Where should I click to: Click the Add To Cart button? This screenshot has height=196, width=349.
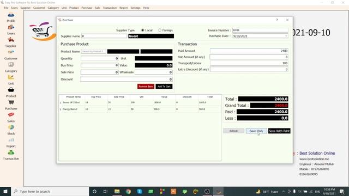(164, 87)
